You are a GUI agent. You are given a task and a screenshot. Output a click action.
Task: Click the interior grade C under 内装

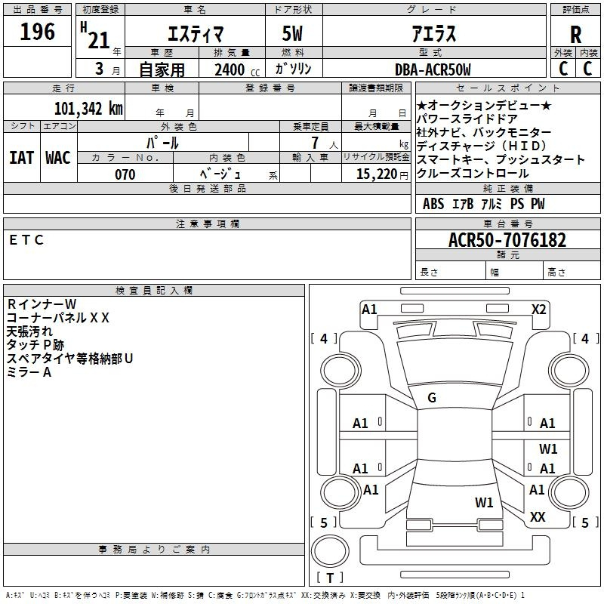point(587,69)
